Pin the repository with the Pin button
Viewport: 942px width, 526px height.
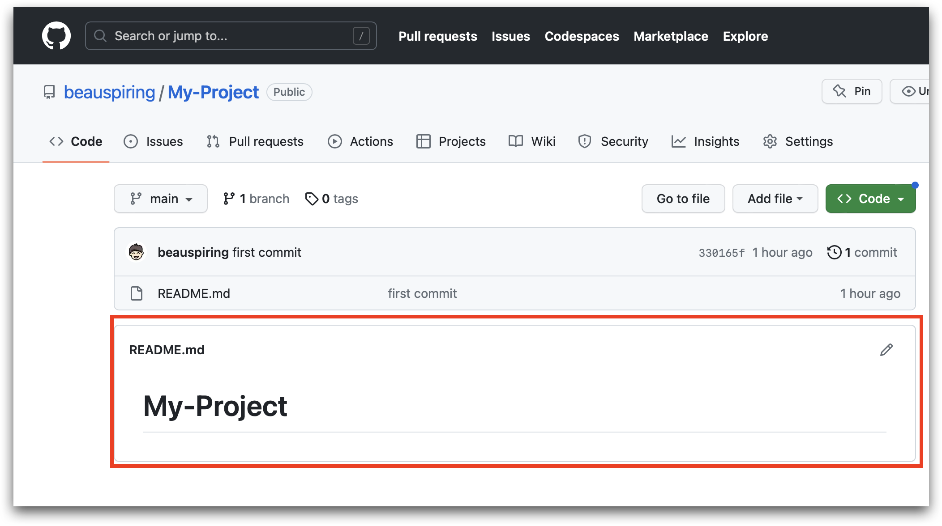pos(852,91)
